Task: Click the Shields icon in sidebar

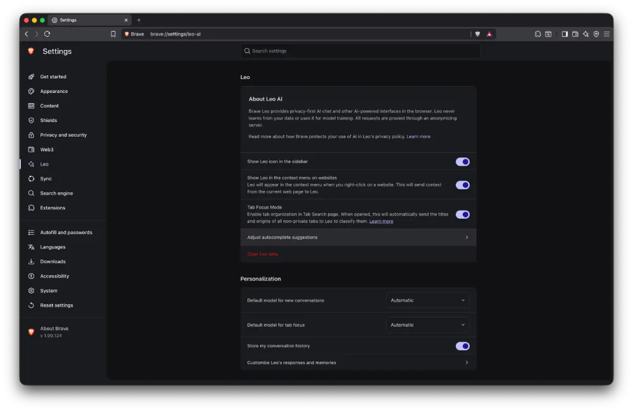Action: [x=31, y=120]
